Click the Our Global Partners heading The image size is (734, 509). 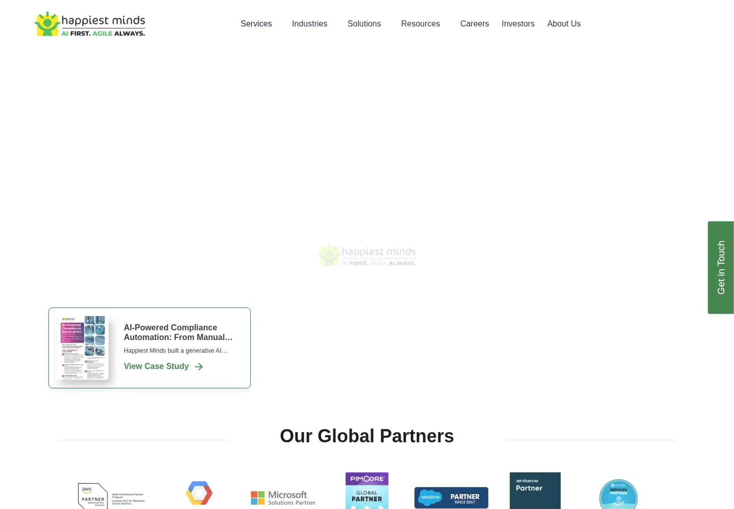367,436
